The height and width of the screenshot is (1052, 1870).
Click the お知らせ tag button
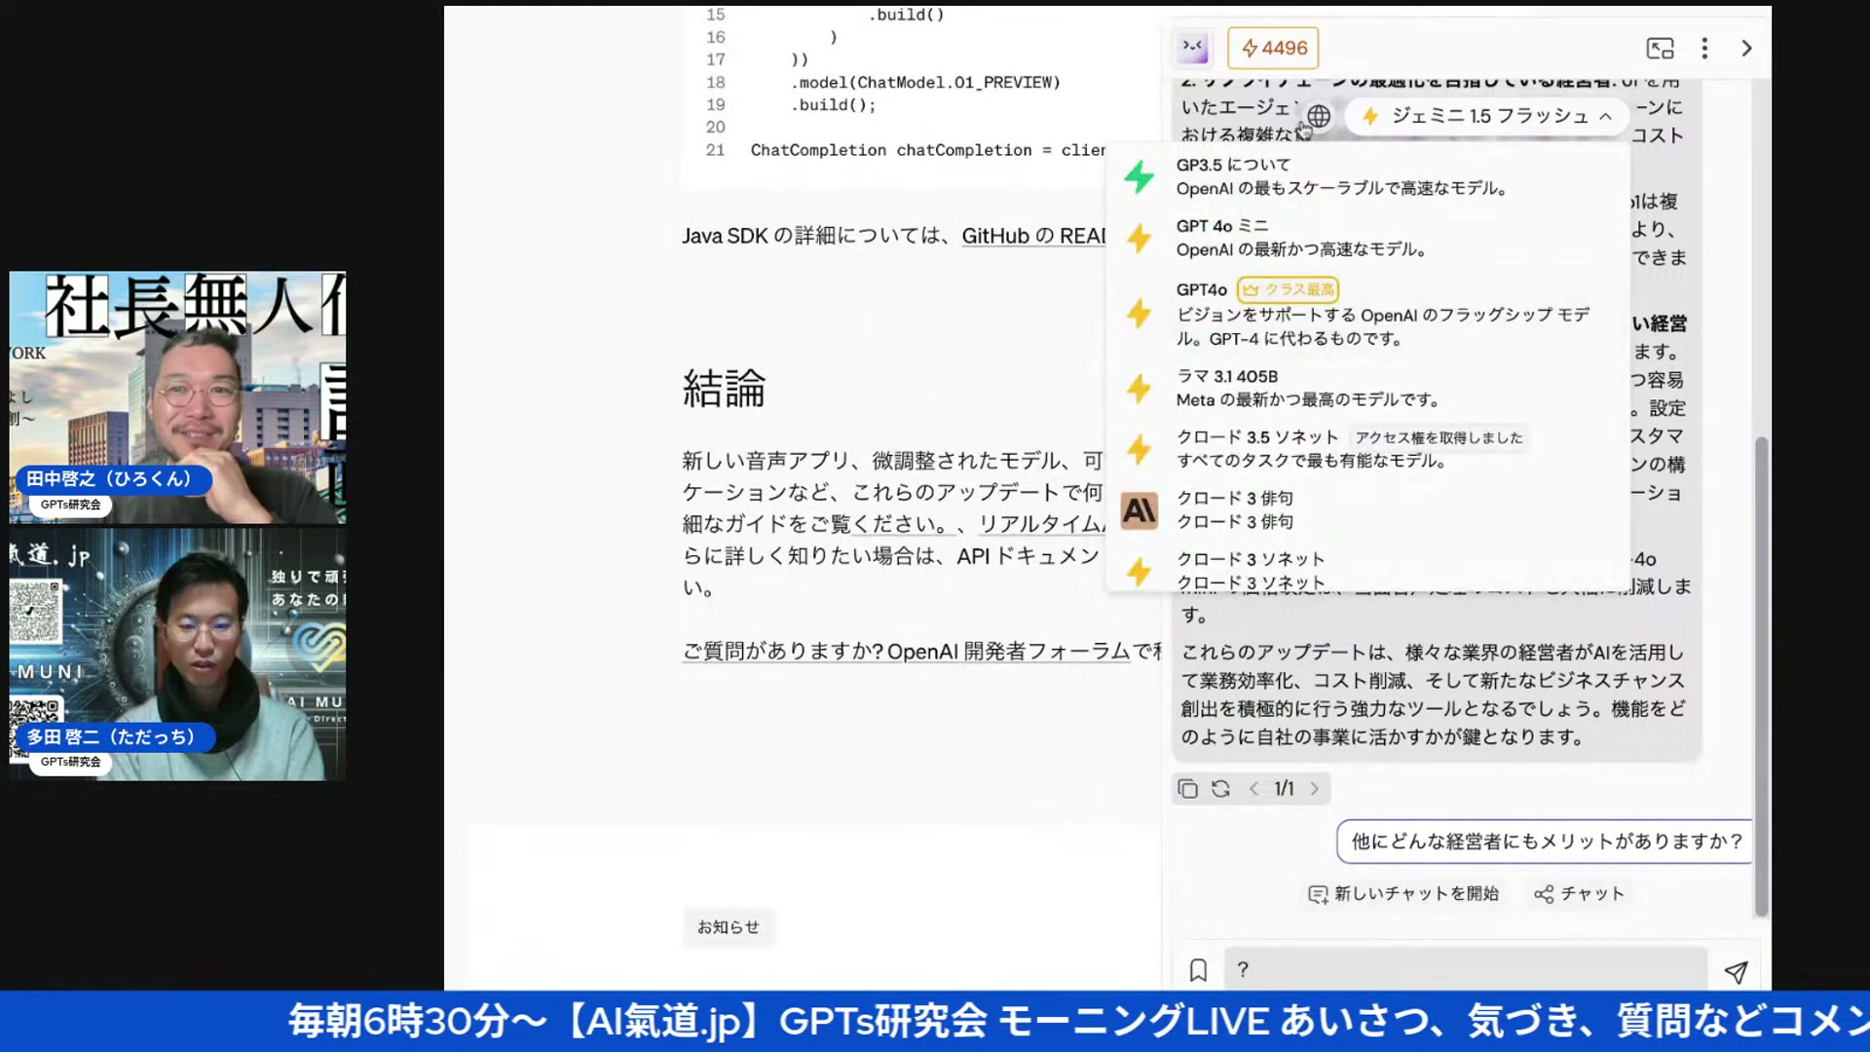point(728,927)
